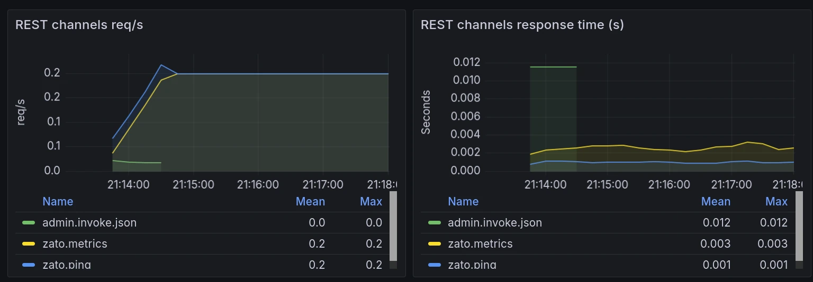Screen dimensions: 813x282
Task: Sort req/s legend by Name column
Action: [x=58, y=201]
